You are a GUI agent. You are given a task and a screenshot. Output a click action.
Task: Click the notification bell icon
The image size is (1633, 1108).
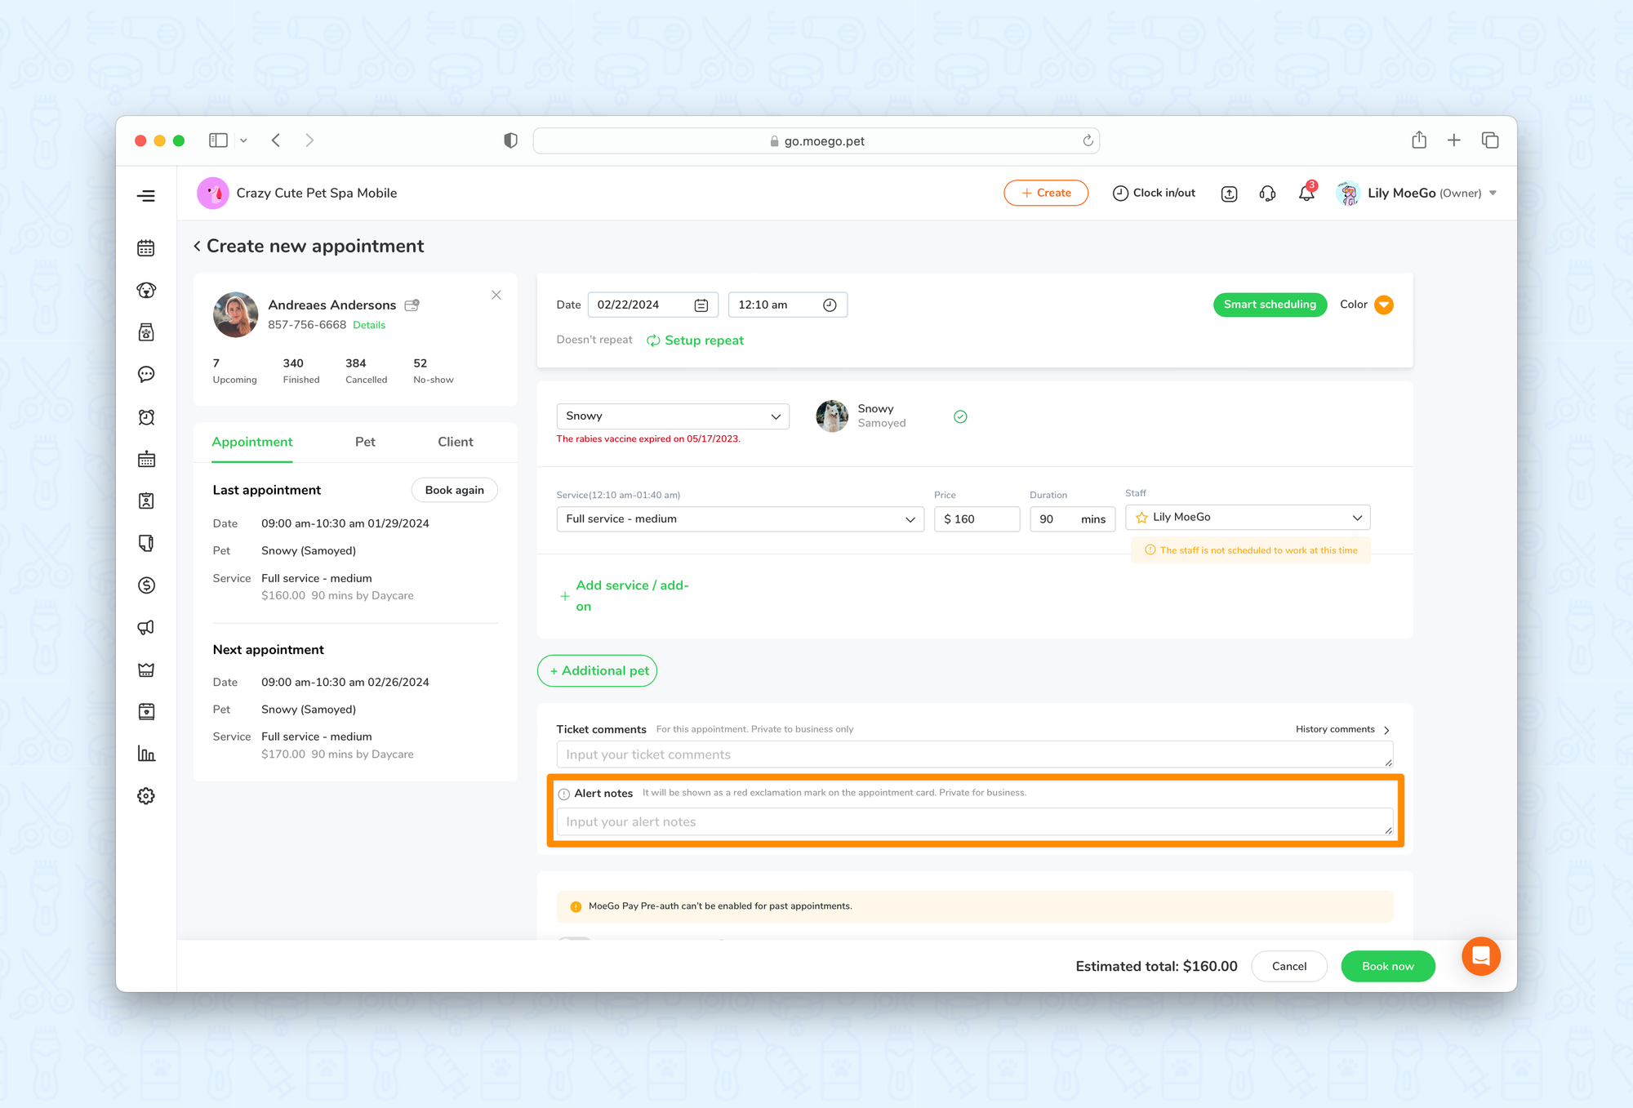pyautogui.click(x=1306, y=194)
